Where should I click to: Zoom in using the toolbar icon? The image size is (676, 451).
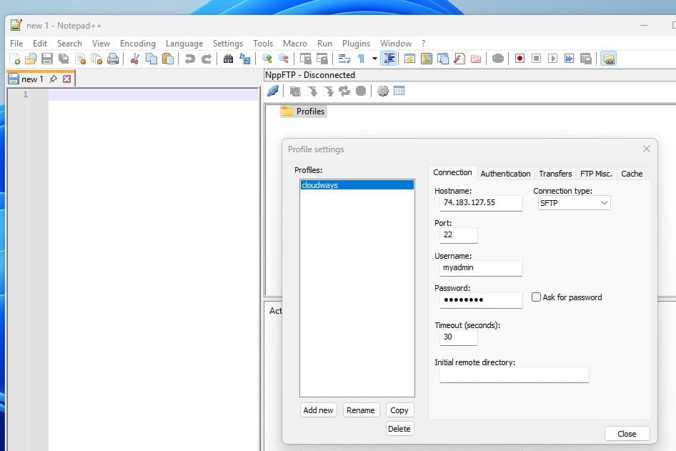[x=267, y=59]
